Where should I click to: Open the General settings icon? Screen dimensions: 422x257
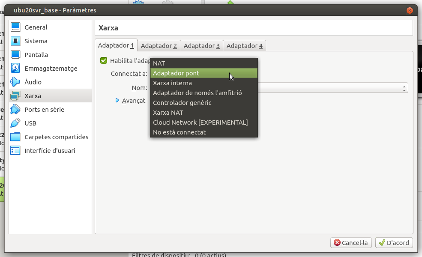click(x=15, y=27)
